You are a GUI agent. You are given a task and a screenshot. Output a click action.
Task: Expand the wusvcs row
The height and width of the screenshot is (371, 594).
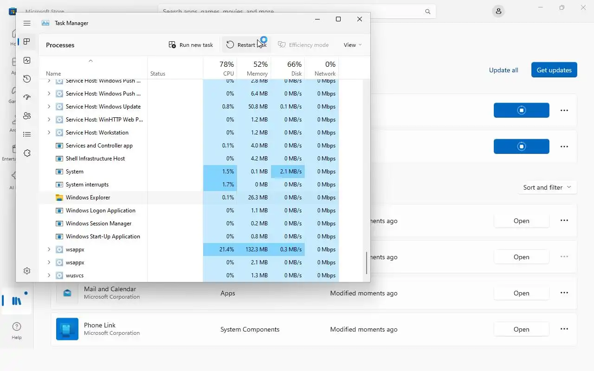coord(49,275)
